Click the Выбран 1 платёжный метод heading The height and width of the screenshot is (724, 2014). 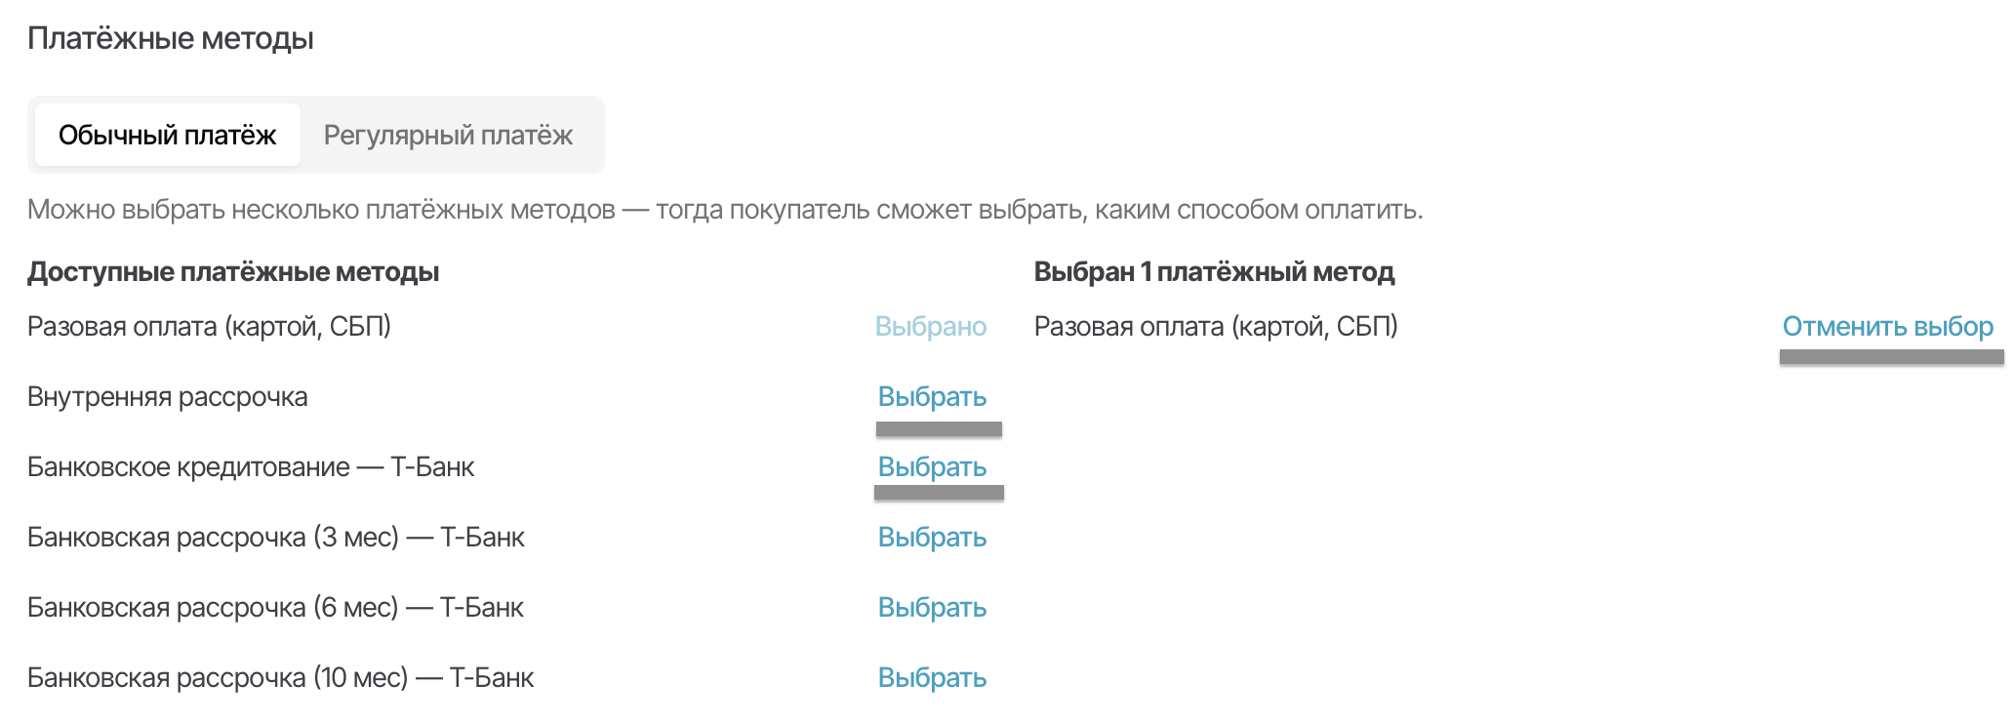tap(1214, 271)
